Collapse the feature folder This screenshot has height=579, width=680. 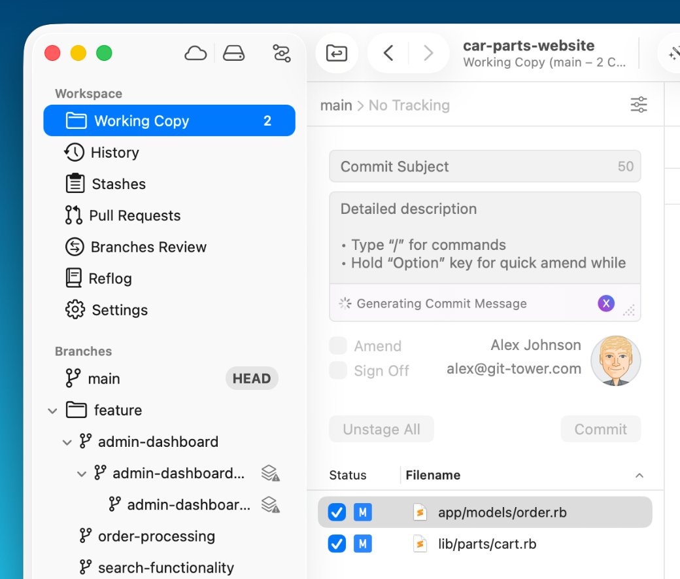(x=52, y=411)
